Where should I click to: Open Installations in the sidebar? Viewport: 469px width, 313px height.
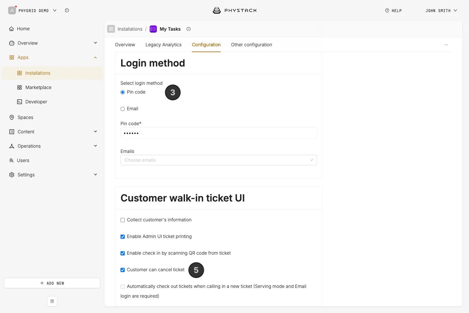click(x=52, y=73)
